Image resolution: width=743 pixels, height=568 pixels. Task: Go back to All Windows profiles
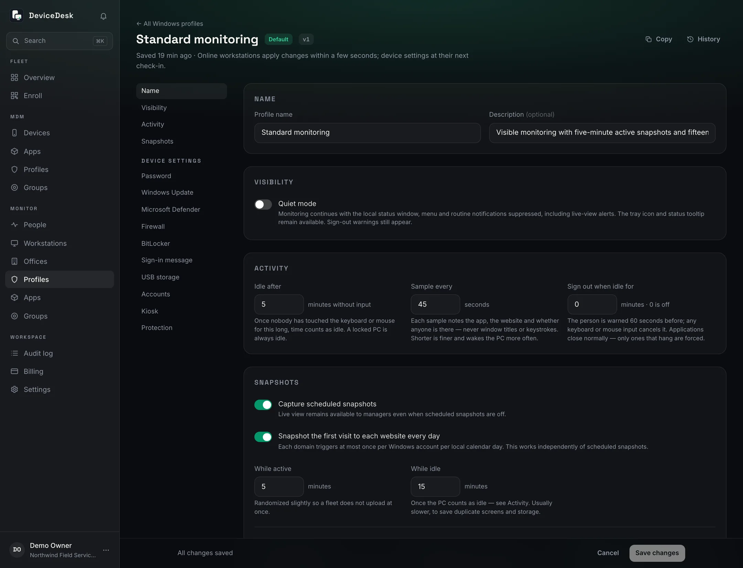point(170,24)
